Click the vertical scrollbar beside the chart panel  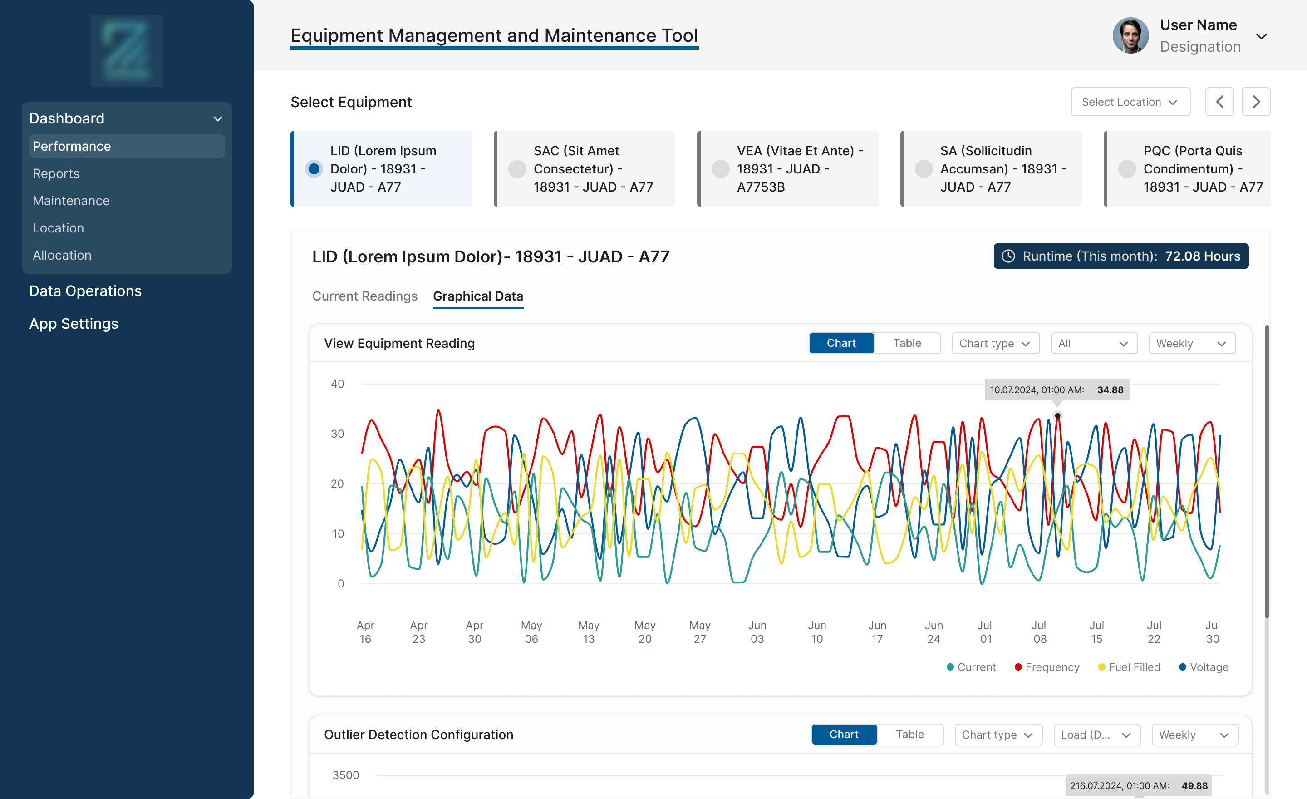[x=1267, y=472]
